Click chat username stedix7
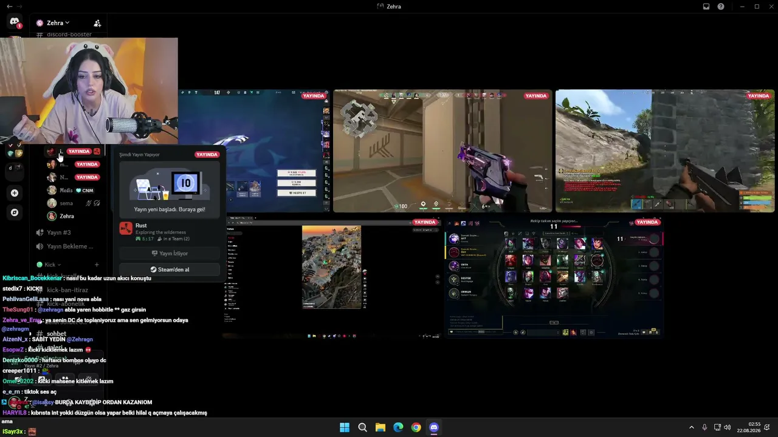778x437 pixels. click(x=12, y=288)
